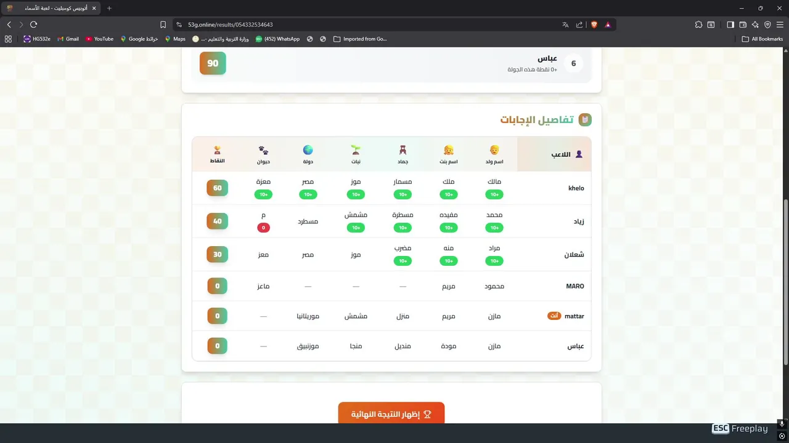The height and width of the screenshot is (443, 789).
Task: Click the أنت badge next to mattar
Action: 554,316
